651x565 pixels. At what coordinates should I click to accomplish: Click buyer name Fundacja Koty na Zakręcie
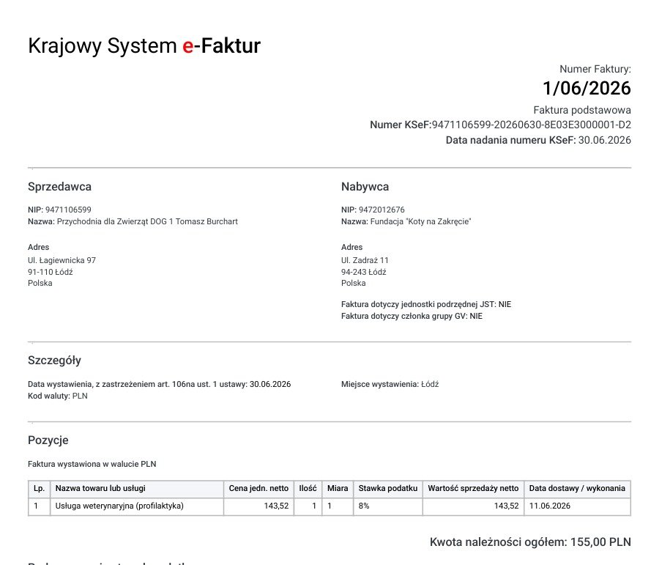(x=420, y=221)
